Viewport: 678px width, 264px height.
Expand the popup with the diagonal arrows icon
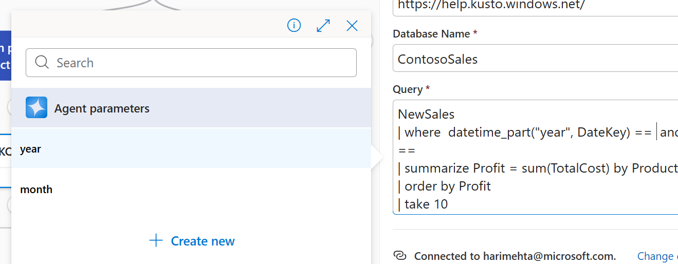pyautogui.click(x=323, y=26)
